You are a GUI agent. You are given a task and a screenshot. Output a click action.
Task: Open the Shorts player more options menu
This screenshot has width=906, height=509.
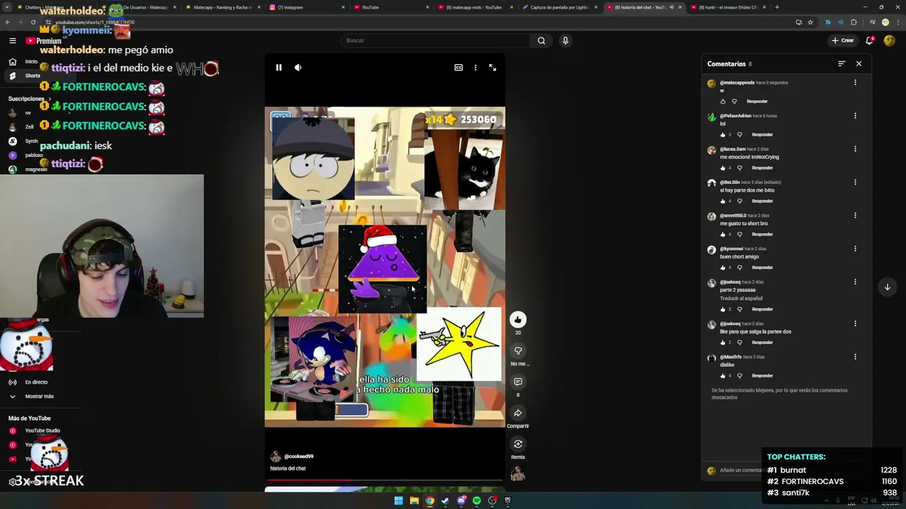click(476, 68)
